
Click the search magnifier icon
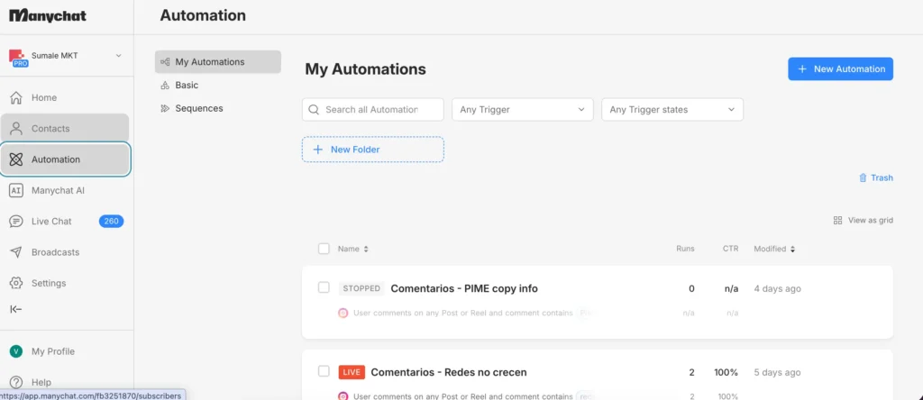[x=314, y=109]
